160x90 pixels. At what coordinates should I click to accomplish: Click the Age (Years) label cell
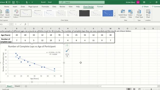coord(5,35)
